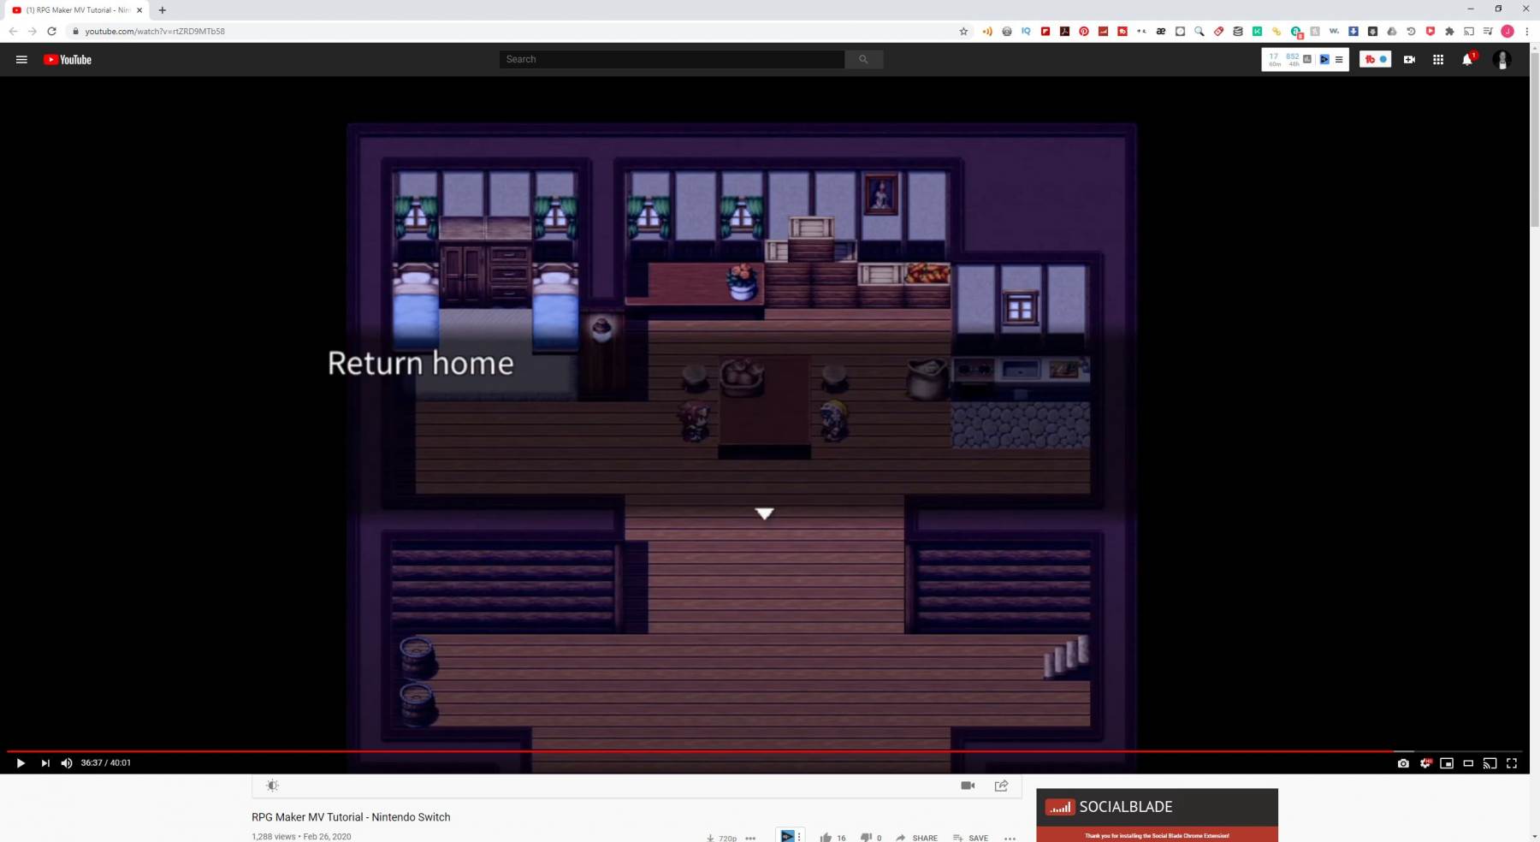Open Chrome media controls icon
This screenshot has height=842, width=1540.
point(1488,32)
